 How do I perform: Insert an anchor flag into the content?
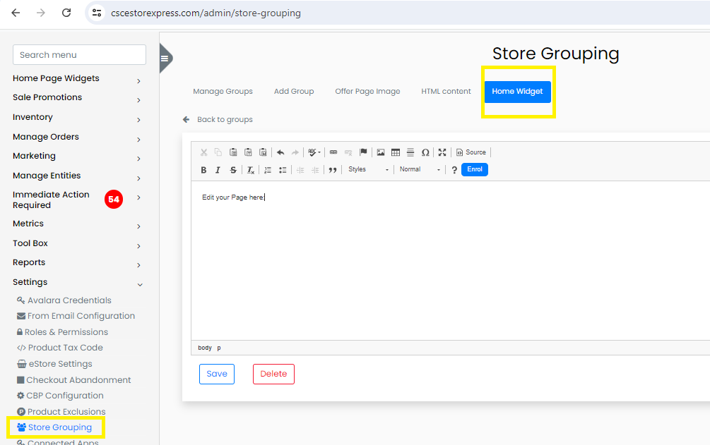click(363, 152)
